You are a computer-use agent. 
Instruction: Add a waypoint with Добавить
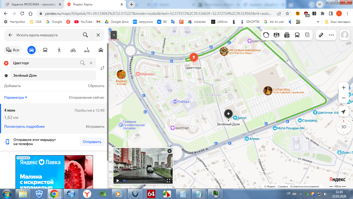tap(12, 86)
